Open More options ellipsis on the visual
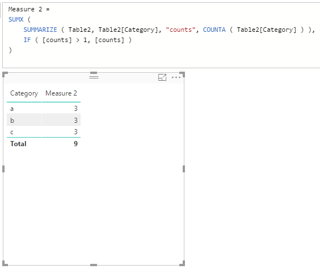This screenshot has height=269, width=320. pyautogui.click(x=176, y=77)
